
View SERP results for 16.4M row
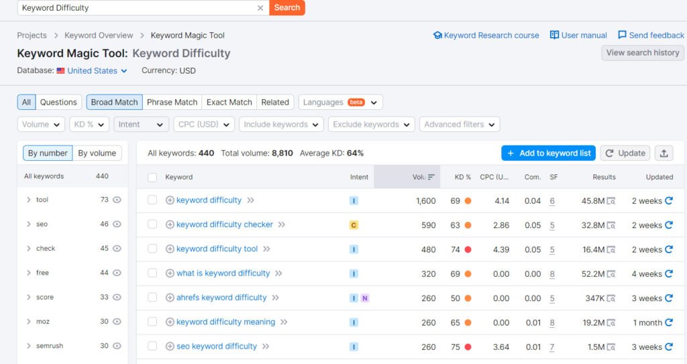click(x=611, y=249)
